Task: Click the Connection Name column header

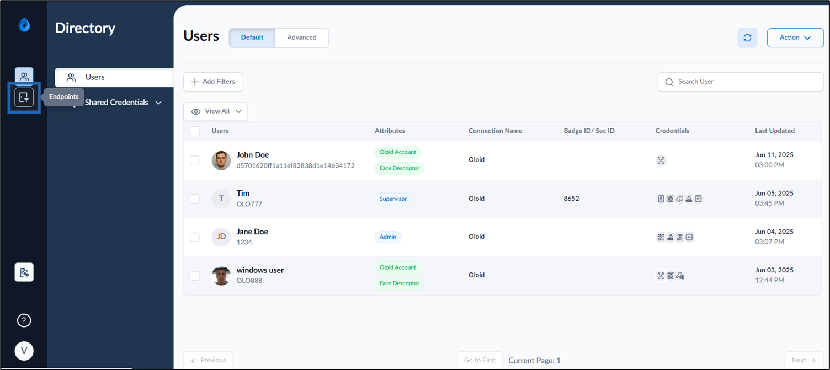Action: click(x=495, y=131)
